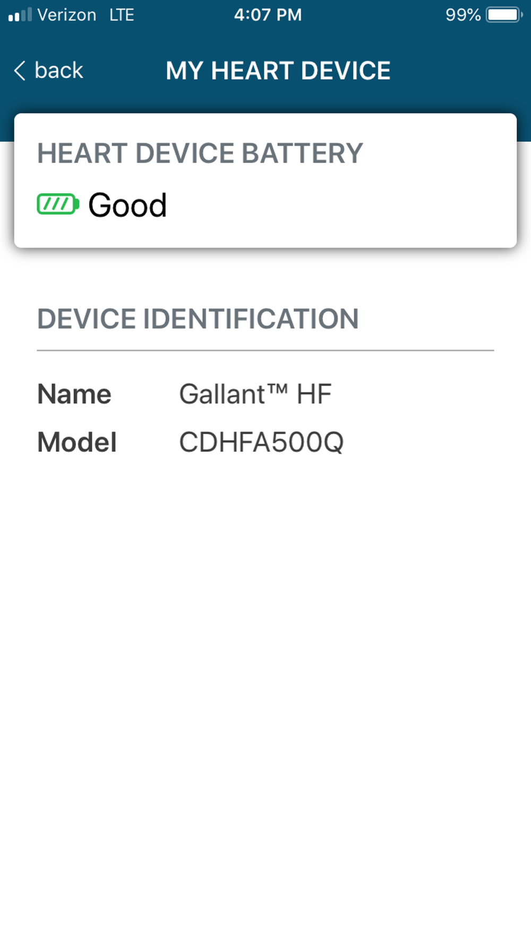Go back using the back label

pyautogui.click(x=58, y=70)
